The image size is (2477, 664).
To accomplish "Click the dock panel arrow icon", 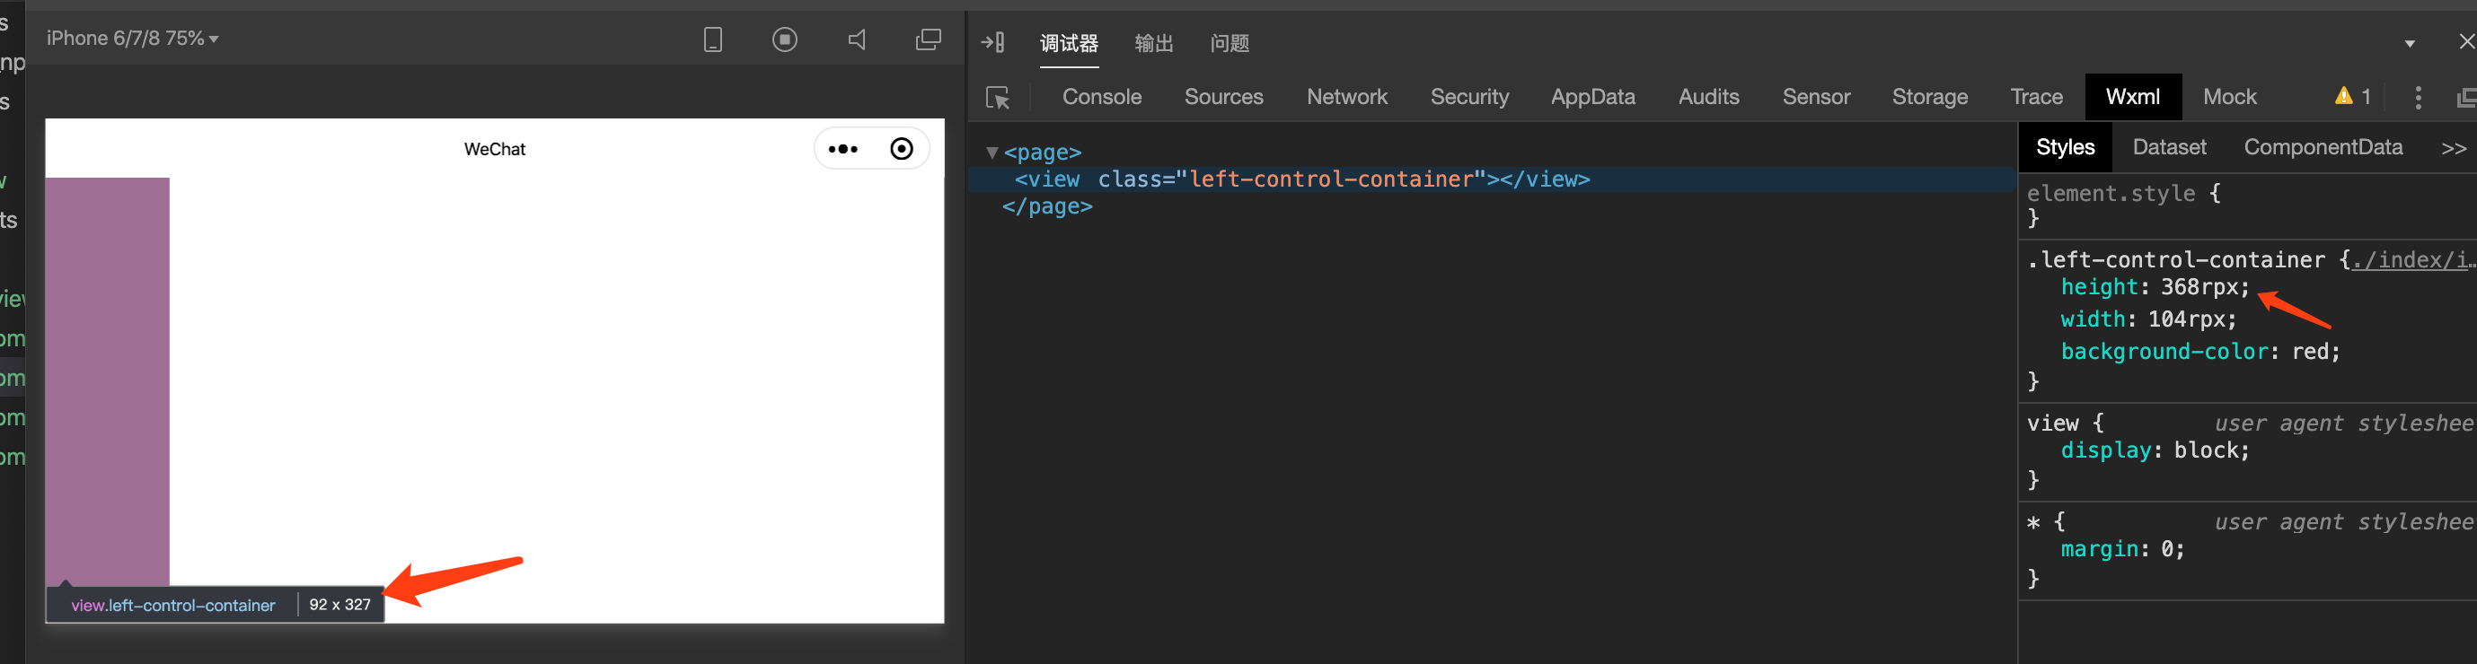I will [993, 42].
